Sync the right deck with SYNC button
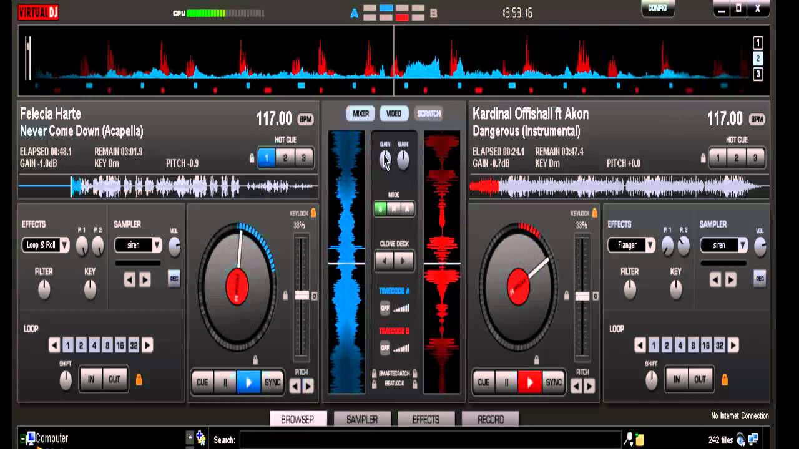Screen dimensions: 799x449 pos(553,382)
